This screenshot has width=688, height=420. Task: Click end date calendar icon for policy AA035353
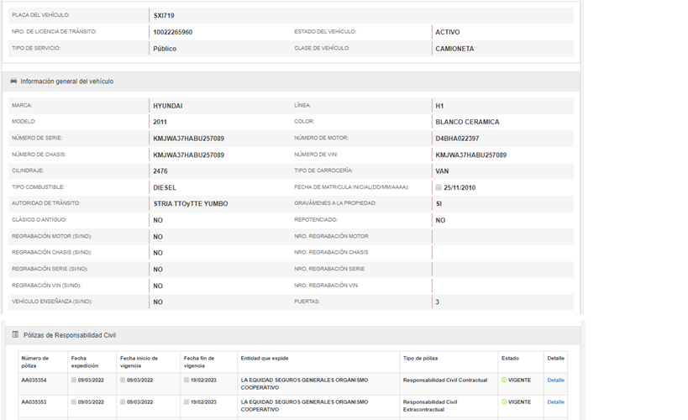click(186, 402)
